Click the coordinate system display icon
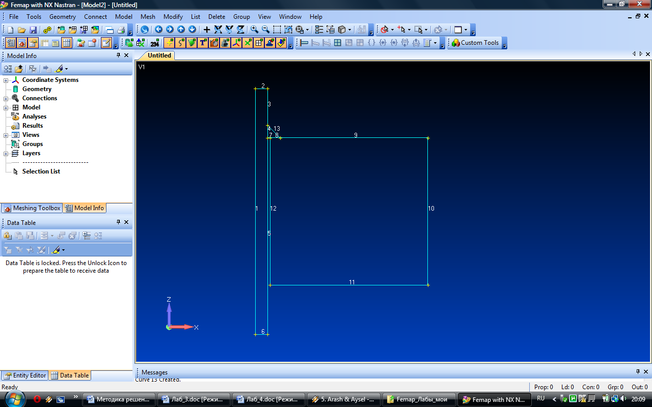 point(236,43)
